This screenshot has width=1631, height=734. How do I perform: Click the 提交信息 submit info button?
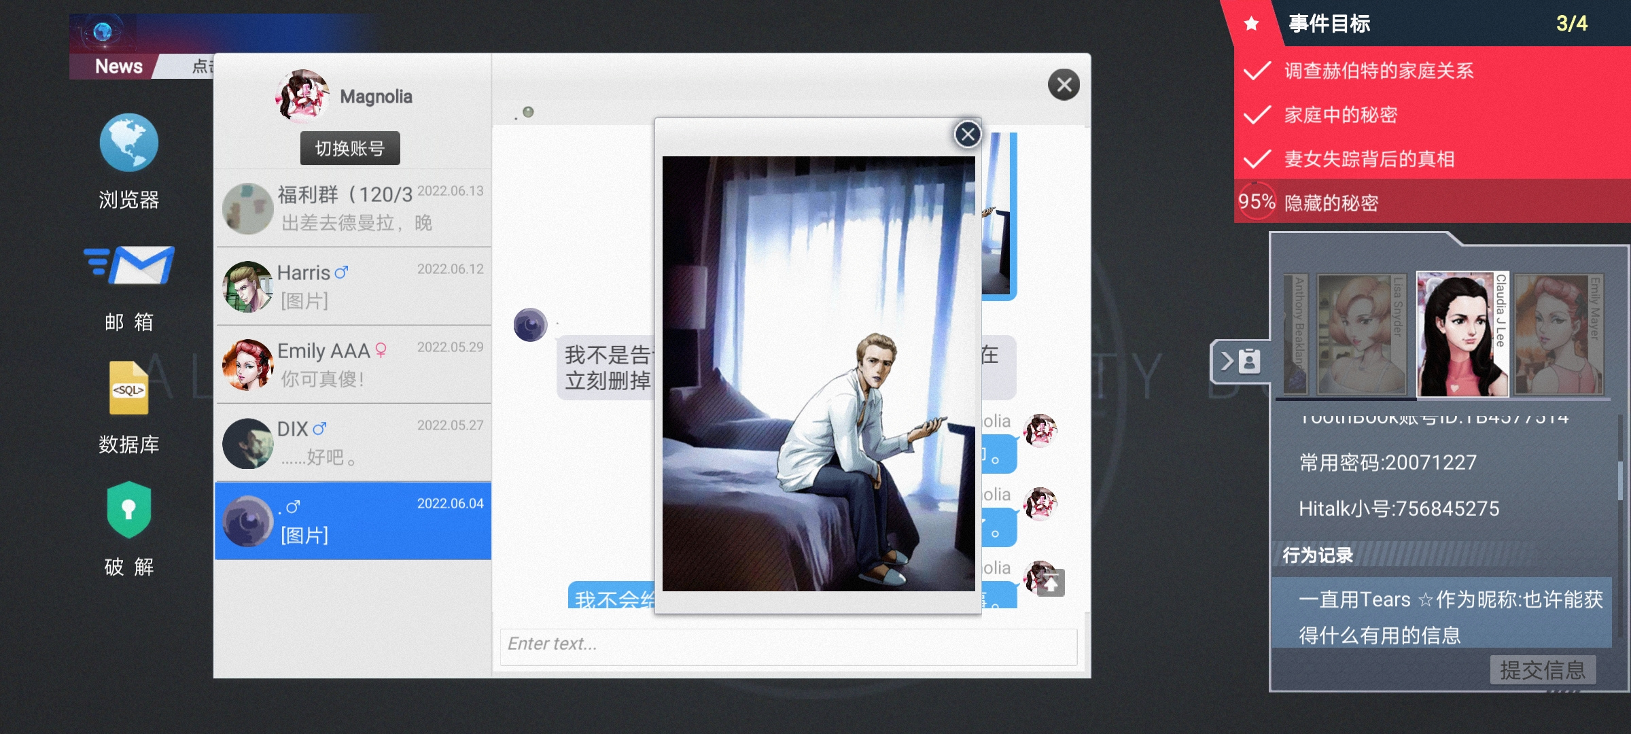[1543, 670]
